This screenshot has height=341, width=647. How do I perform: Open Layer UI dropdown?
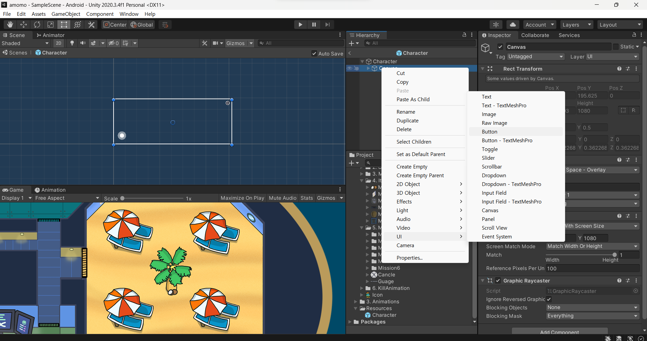(612, 56)
